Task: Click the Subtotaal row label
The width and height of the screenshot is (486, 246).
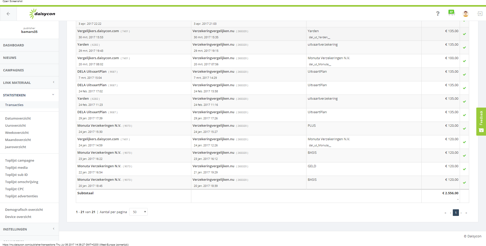Action: (x=85, y=193)
